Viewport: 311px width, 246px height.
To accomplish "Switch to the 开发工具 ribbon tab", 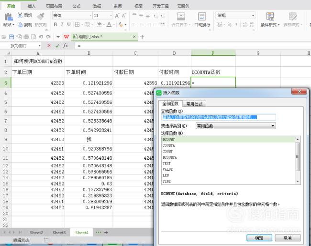I will click(161, 6).
